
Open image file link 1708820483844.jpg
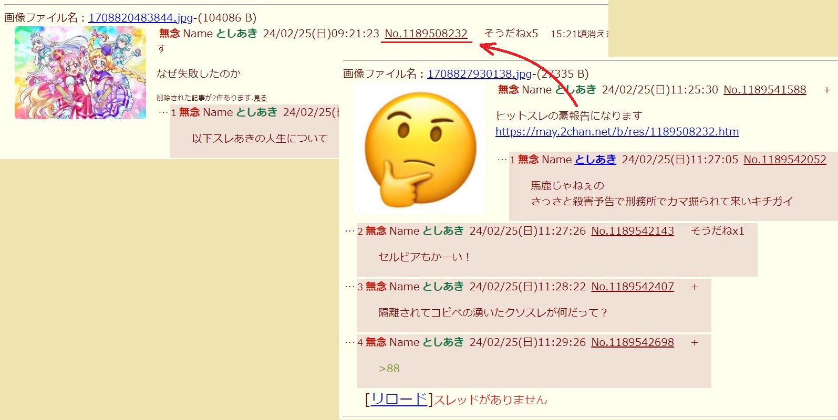click(140, 18)
